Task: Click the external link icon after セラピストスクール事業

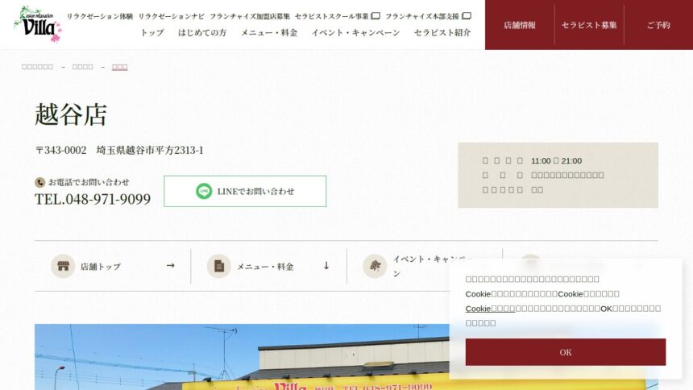Action: [x=376, y=16]
